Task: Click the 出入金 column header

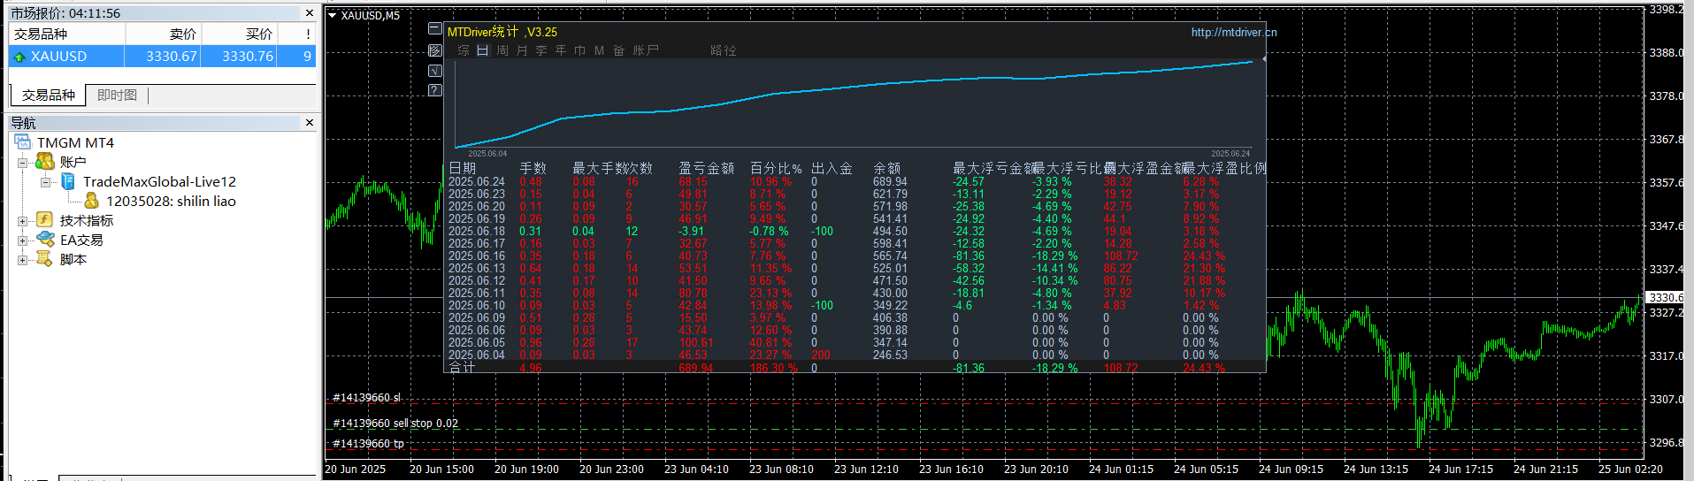Action: (832, 168)
